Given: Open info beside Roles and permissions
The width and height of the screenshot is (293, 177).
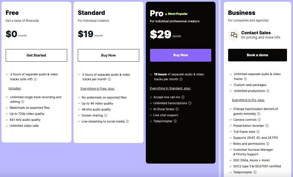Looking at the screenshot, I should pos(268,144).
